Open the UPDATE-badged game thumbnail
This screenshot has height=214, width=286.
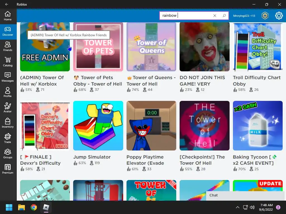click(258, 185)
